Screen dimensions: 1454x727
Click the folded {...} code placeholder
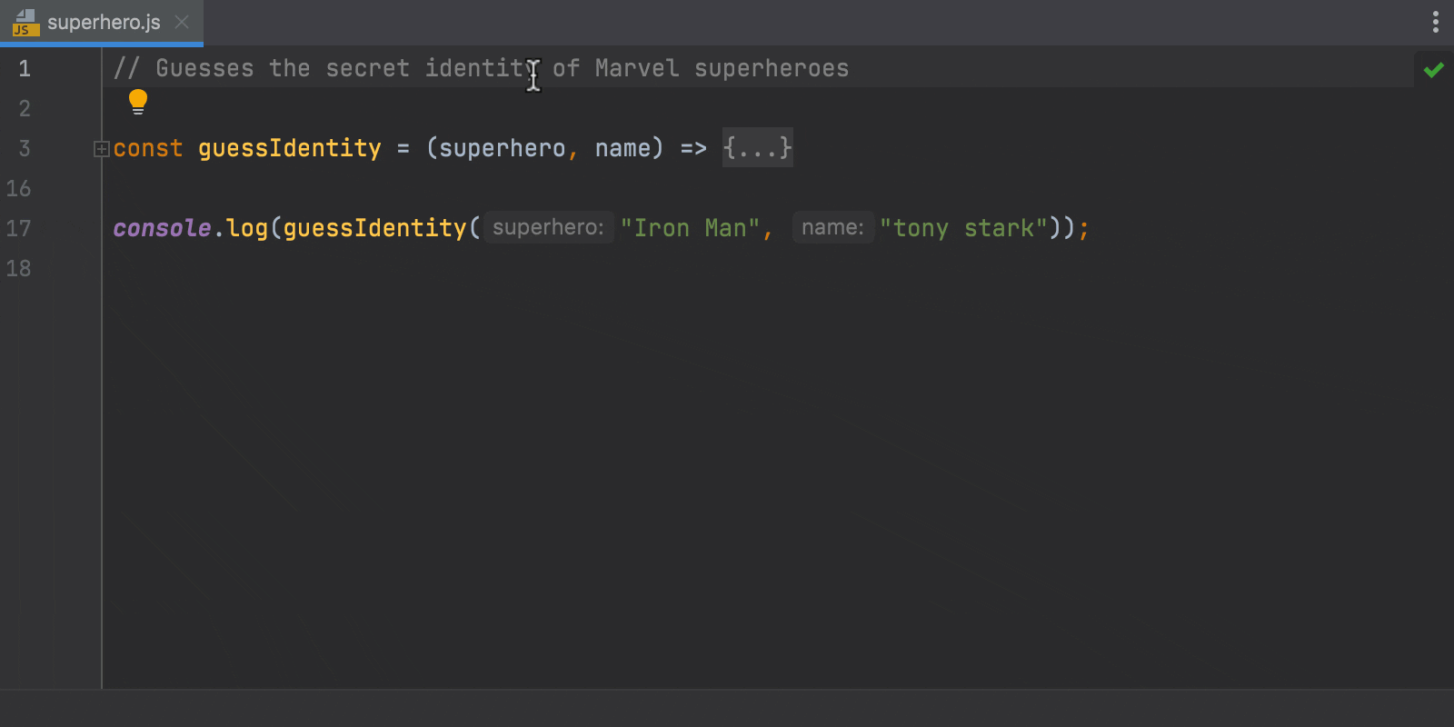point(757,147)
